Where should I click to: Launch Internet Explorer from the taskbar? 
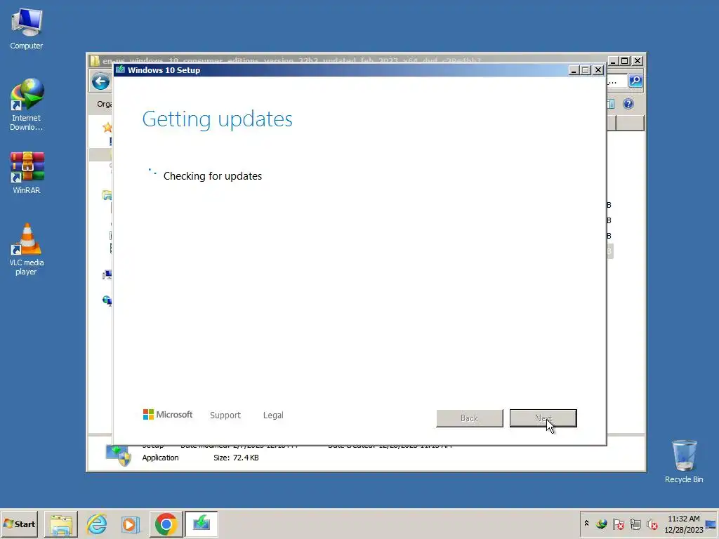point(96,524)
